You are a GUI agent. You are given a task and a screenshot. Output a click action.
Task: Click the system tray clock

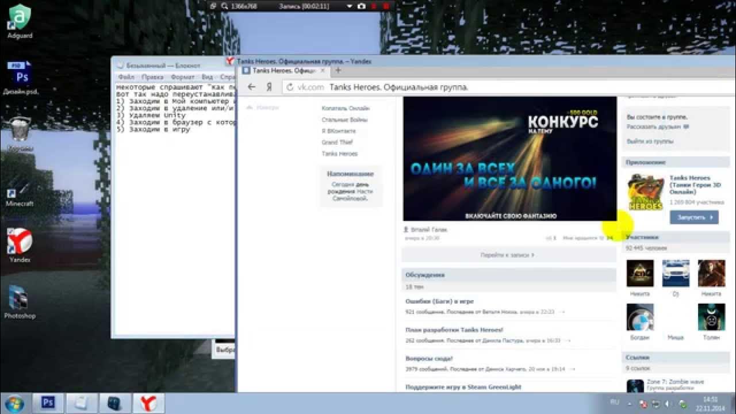point(710,403)
